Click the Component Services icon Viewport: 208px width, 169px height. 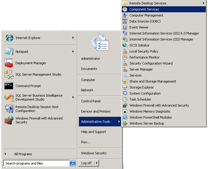[x=125, y=9]
